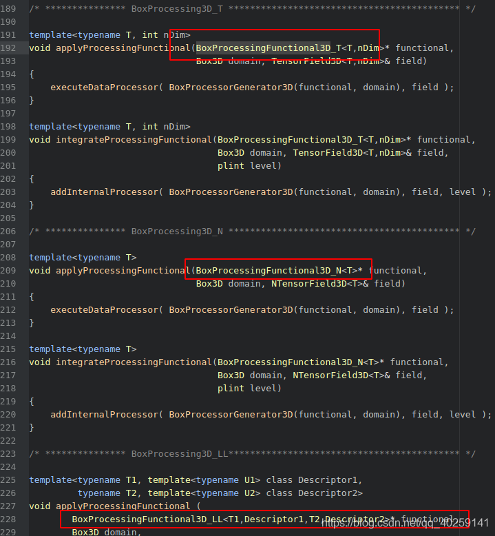The height and width of the screenshot is (536, 495).
Task: Click line number 192 in gutter
Action: tap(8, 48)
